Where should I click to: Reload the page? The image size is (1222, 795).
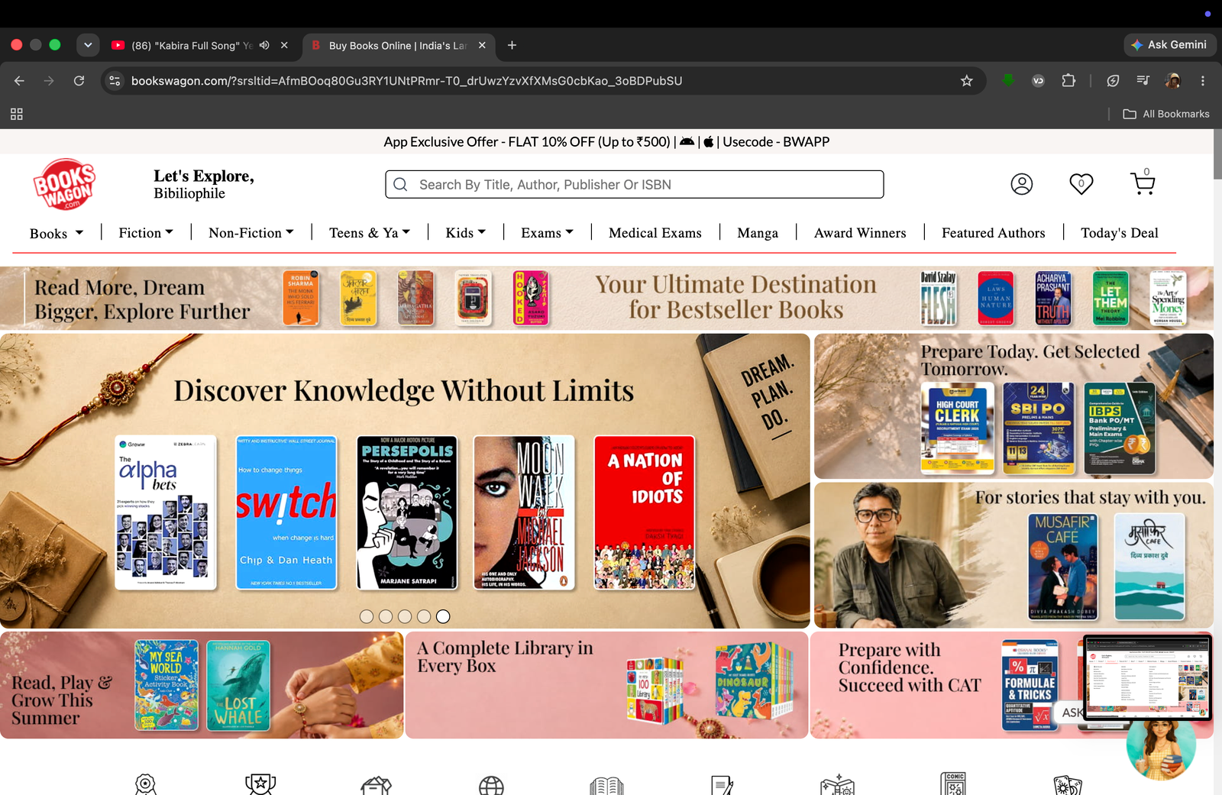click(79, 80)
